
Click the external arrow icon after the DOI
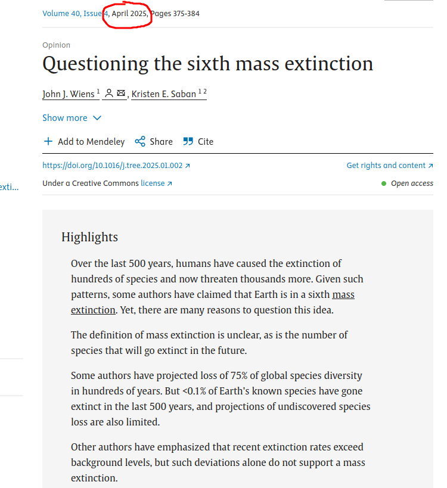pyautogui.click(x=188, y=166)
